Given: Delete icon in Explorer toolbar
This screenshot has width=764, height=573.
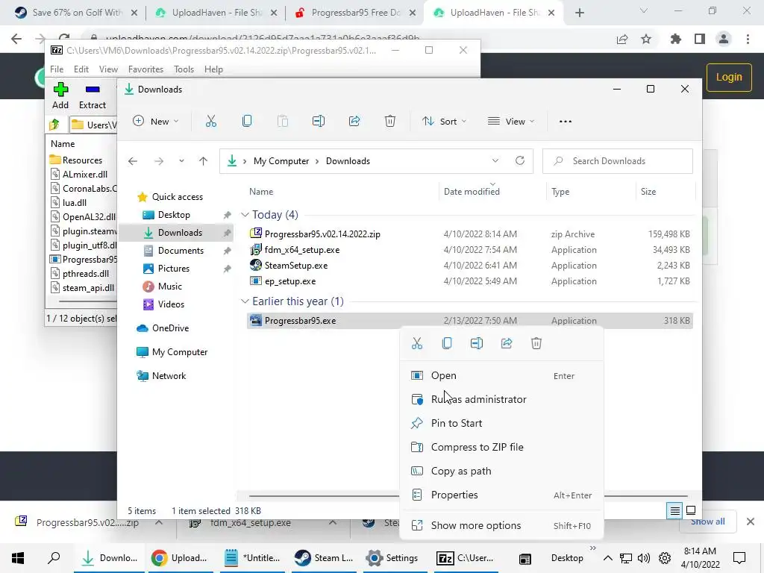Looking at the screenshot, I should coord(389,122).
